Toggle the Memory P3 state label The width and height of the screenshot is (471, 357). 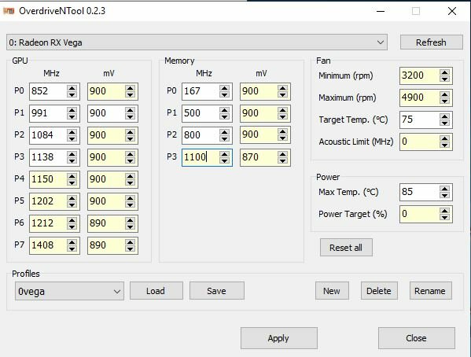tap(171, 156)
